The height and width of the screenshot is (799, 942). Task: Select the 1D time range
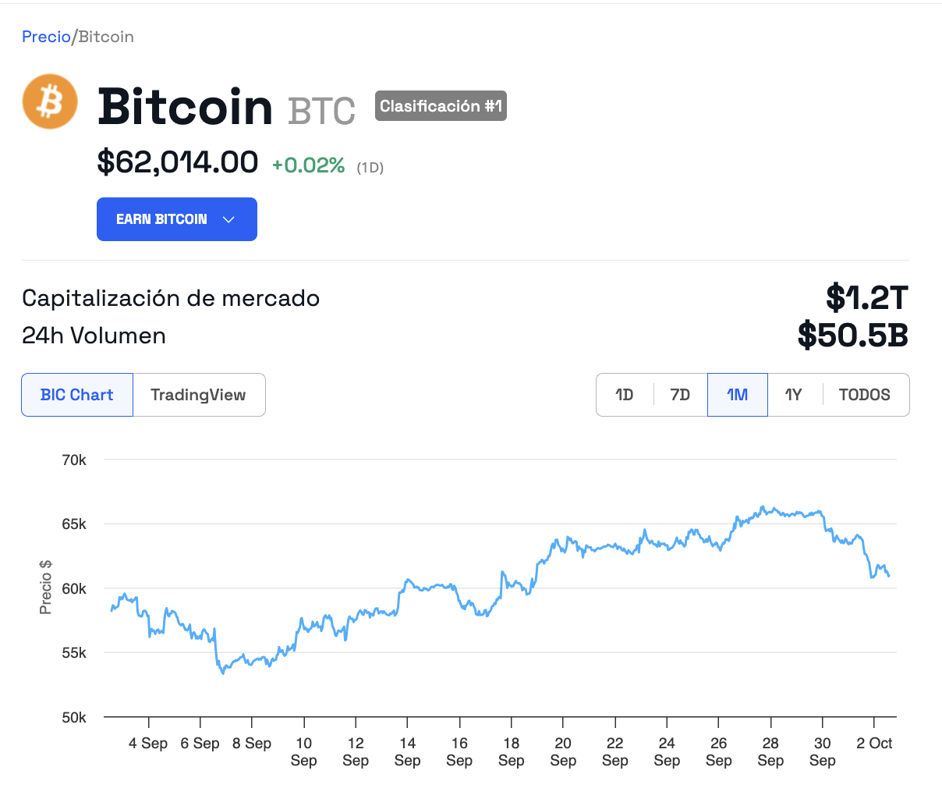point(625,395)
